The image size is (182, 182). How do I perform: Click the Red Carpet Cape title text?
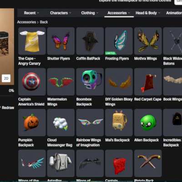coord(148,99)
